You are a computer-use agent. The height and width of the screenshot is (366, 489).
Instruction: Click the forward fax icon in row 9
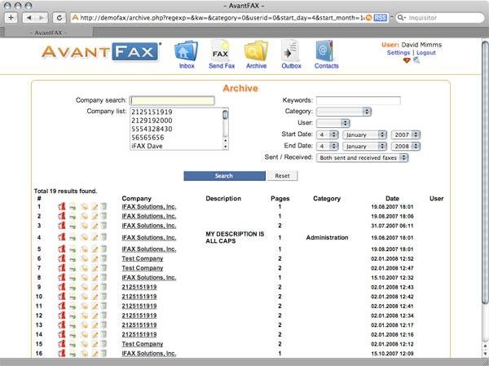click(84, 287)
